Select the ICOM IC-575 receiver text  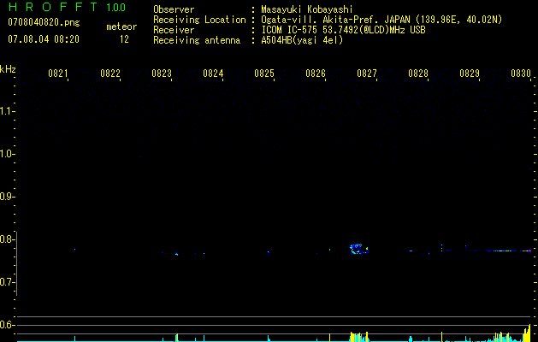pos(344,30)
